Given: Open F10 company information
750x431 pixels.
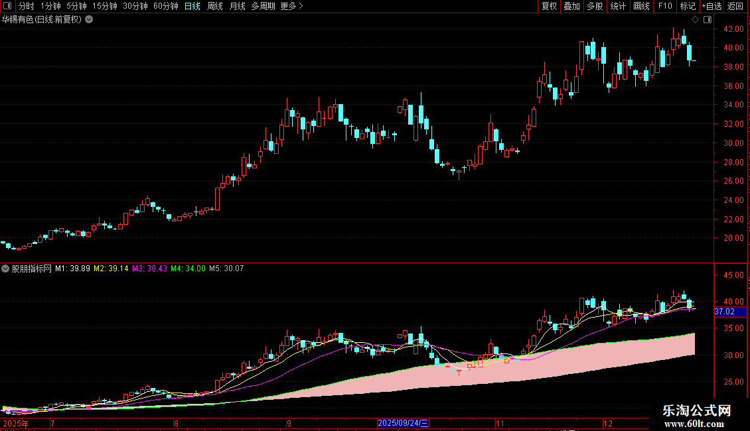Looking at the screenshot, I should click(665, 6).
